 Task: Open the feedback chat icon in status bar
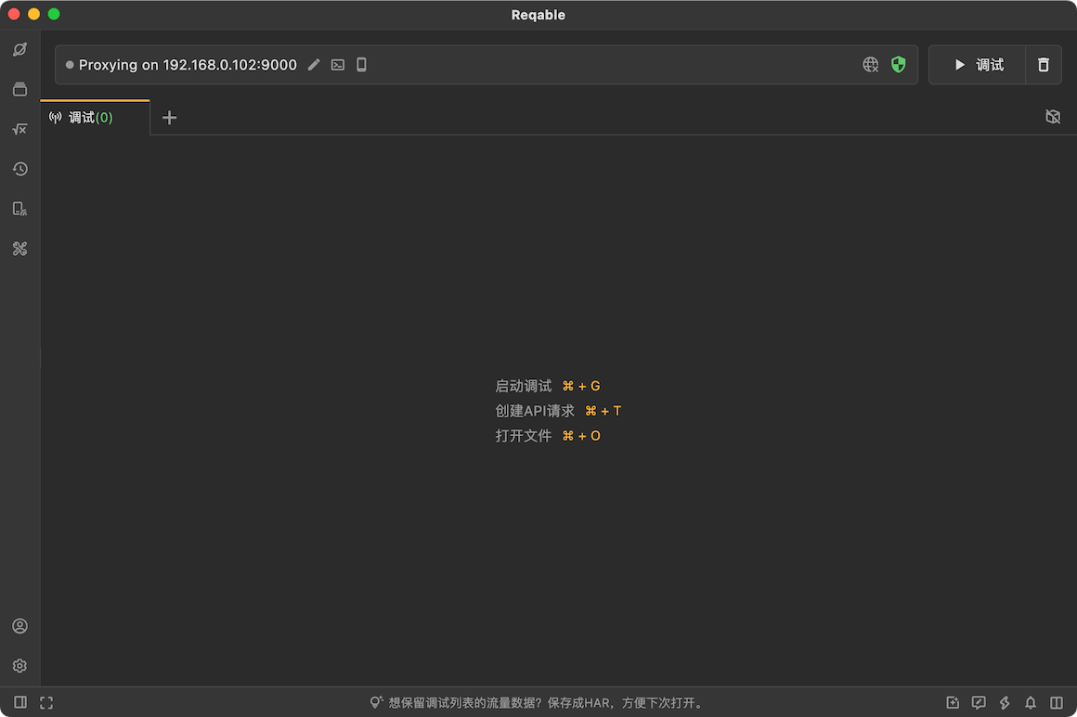coord(979,702)
